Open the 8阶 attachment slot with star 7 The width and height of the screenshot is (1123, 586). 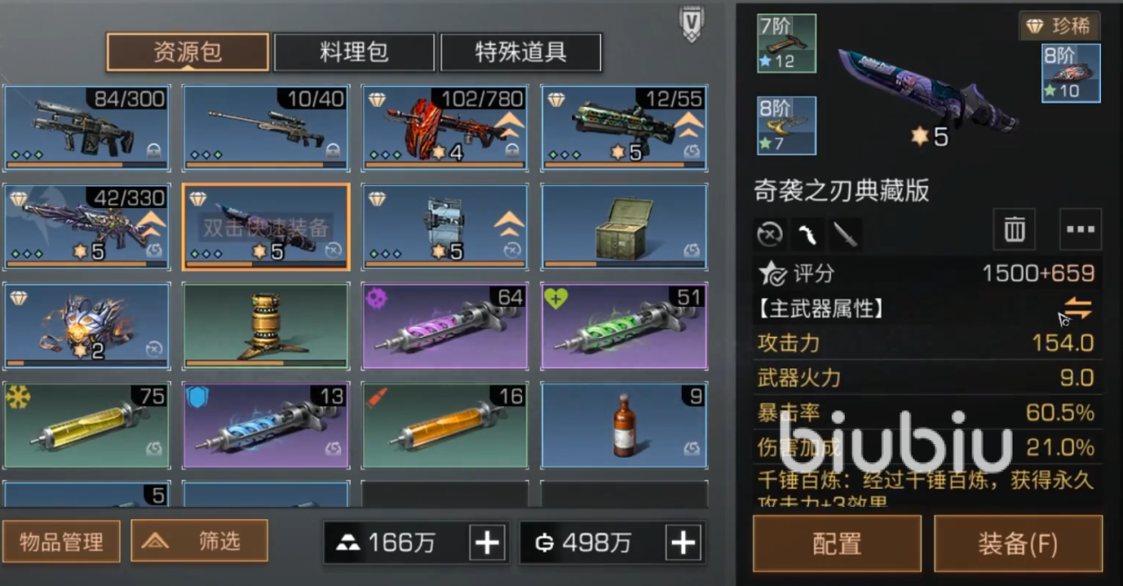click(786, 125)
